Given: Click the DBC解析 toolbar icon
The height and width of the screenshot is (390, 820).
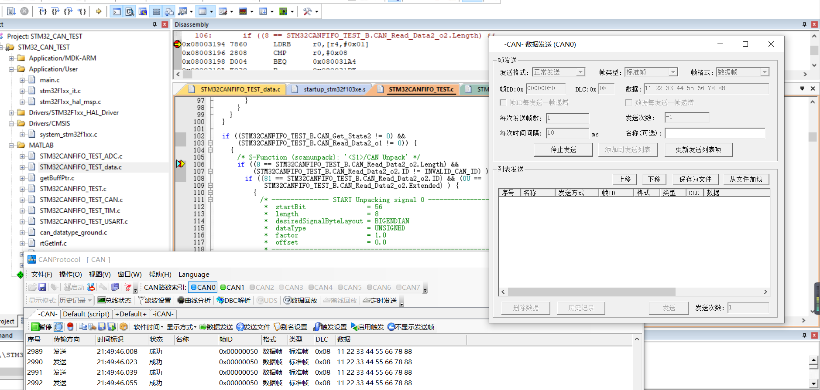Looking at the screenshot, I should 233,300.
